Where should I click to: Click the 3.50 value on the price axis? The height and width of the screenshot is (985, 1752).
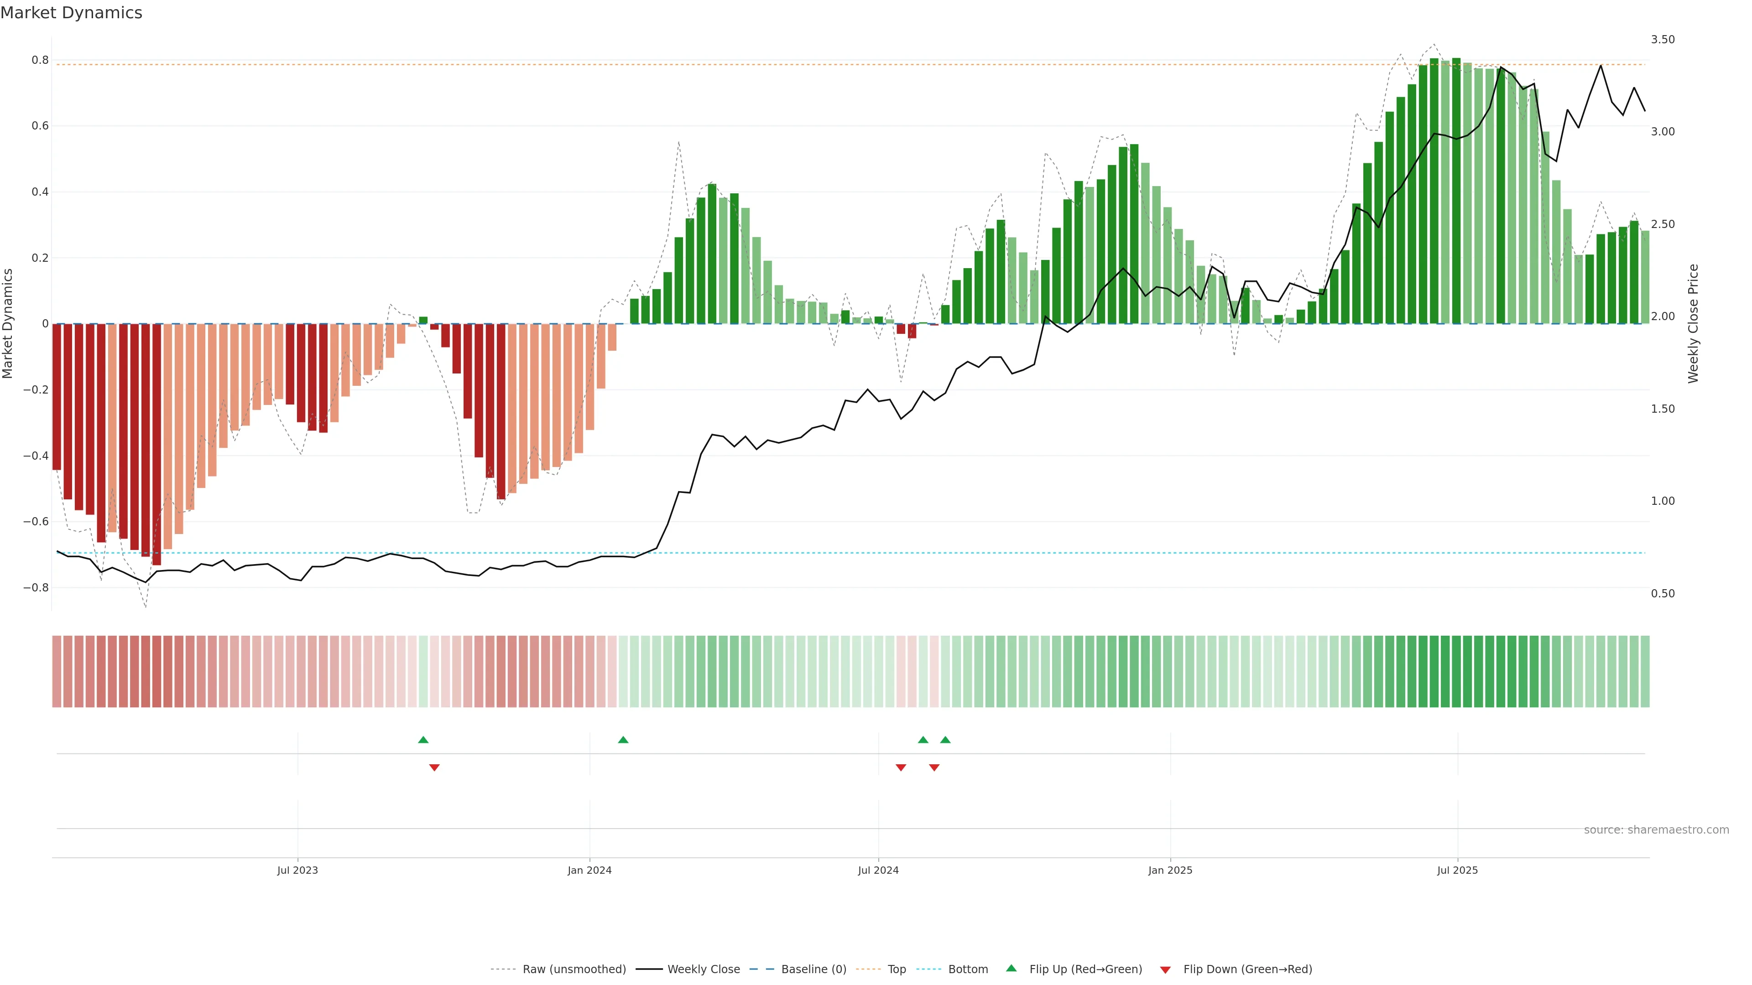1662,39
